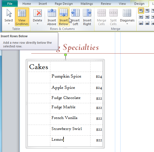This screenshot has width=154, height=152.
Task: Click the Insert Left icon
Action: [x=75, y=13]
